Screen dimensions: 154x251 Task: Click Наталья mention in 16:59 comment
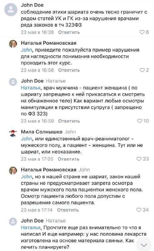(x=31, y=88)
